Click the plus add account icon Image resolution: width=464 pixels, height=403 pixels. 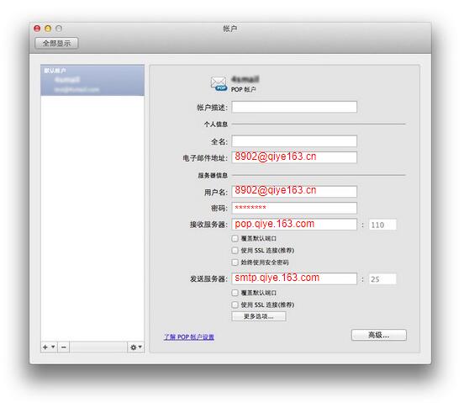coord(45,347)
